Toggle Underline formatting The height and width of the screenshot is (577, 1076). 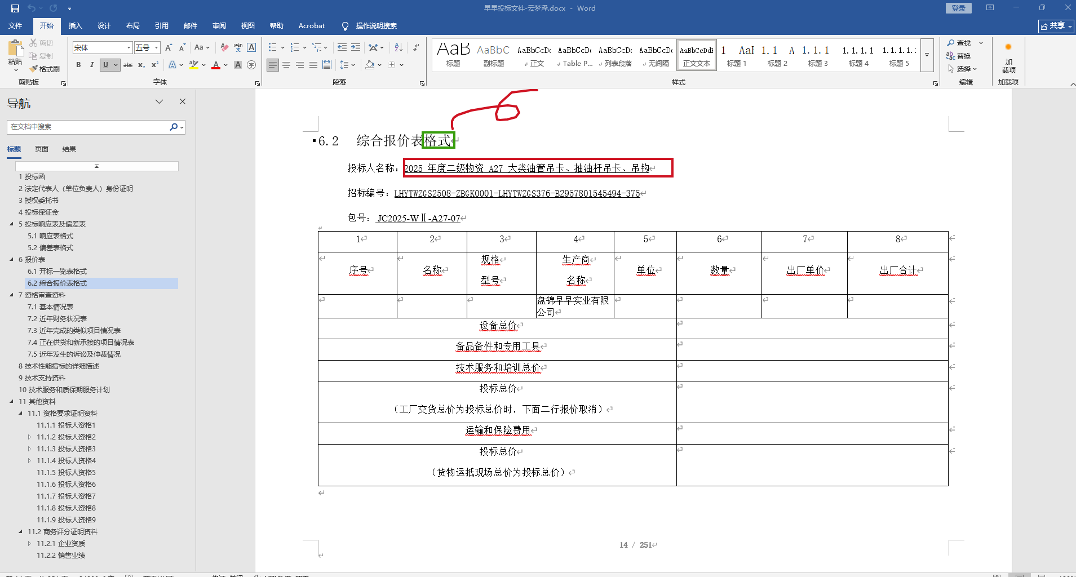click(105, 65)
